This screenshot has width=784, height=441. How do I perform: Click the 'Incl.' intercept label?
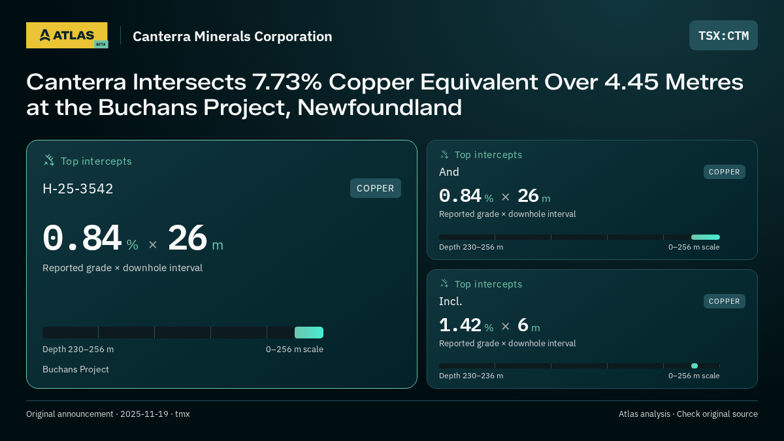(451, 301)
